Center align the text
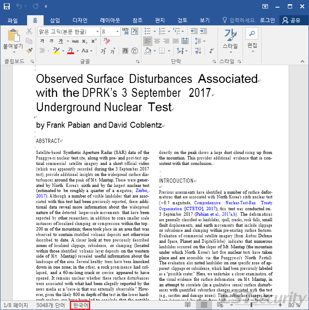 (x=157, y=41)
